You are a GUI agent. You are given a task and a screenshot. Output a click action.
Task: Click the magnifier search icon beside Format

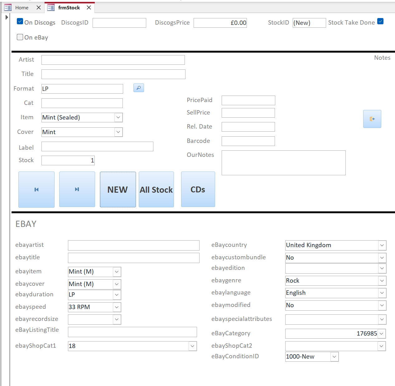[138, 88]
